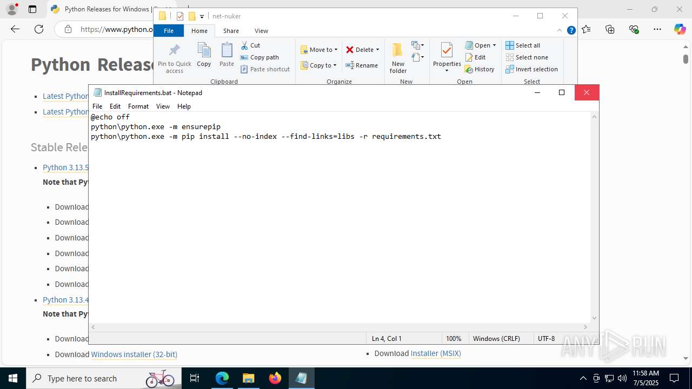Collapse the Explorer ribbon chevron
Screen dimensions: 692x389
point(560,30)
